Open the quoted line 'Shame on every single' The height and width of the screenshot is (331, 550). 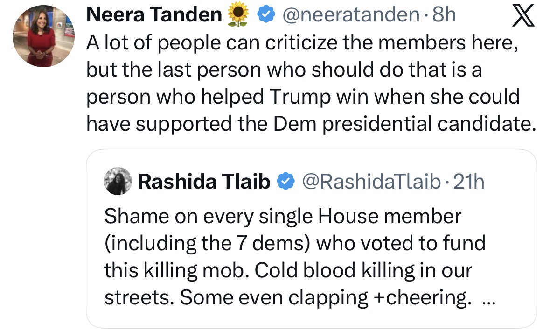pos(282,216)
